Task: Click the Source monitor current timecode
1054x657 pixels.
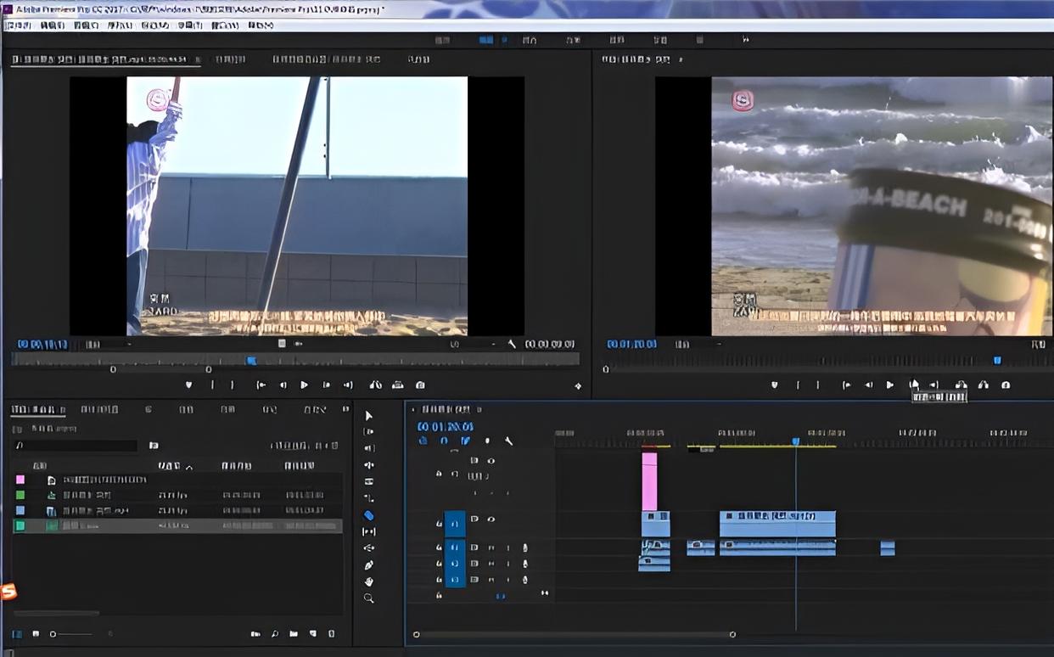Action: pos(42,344)
